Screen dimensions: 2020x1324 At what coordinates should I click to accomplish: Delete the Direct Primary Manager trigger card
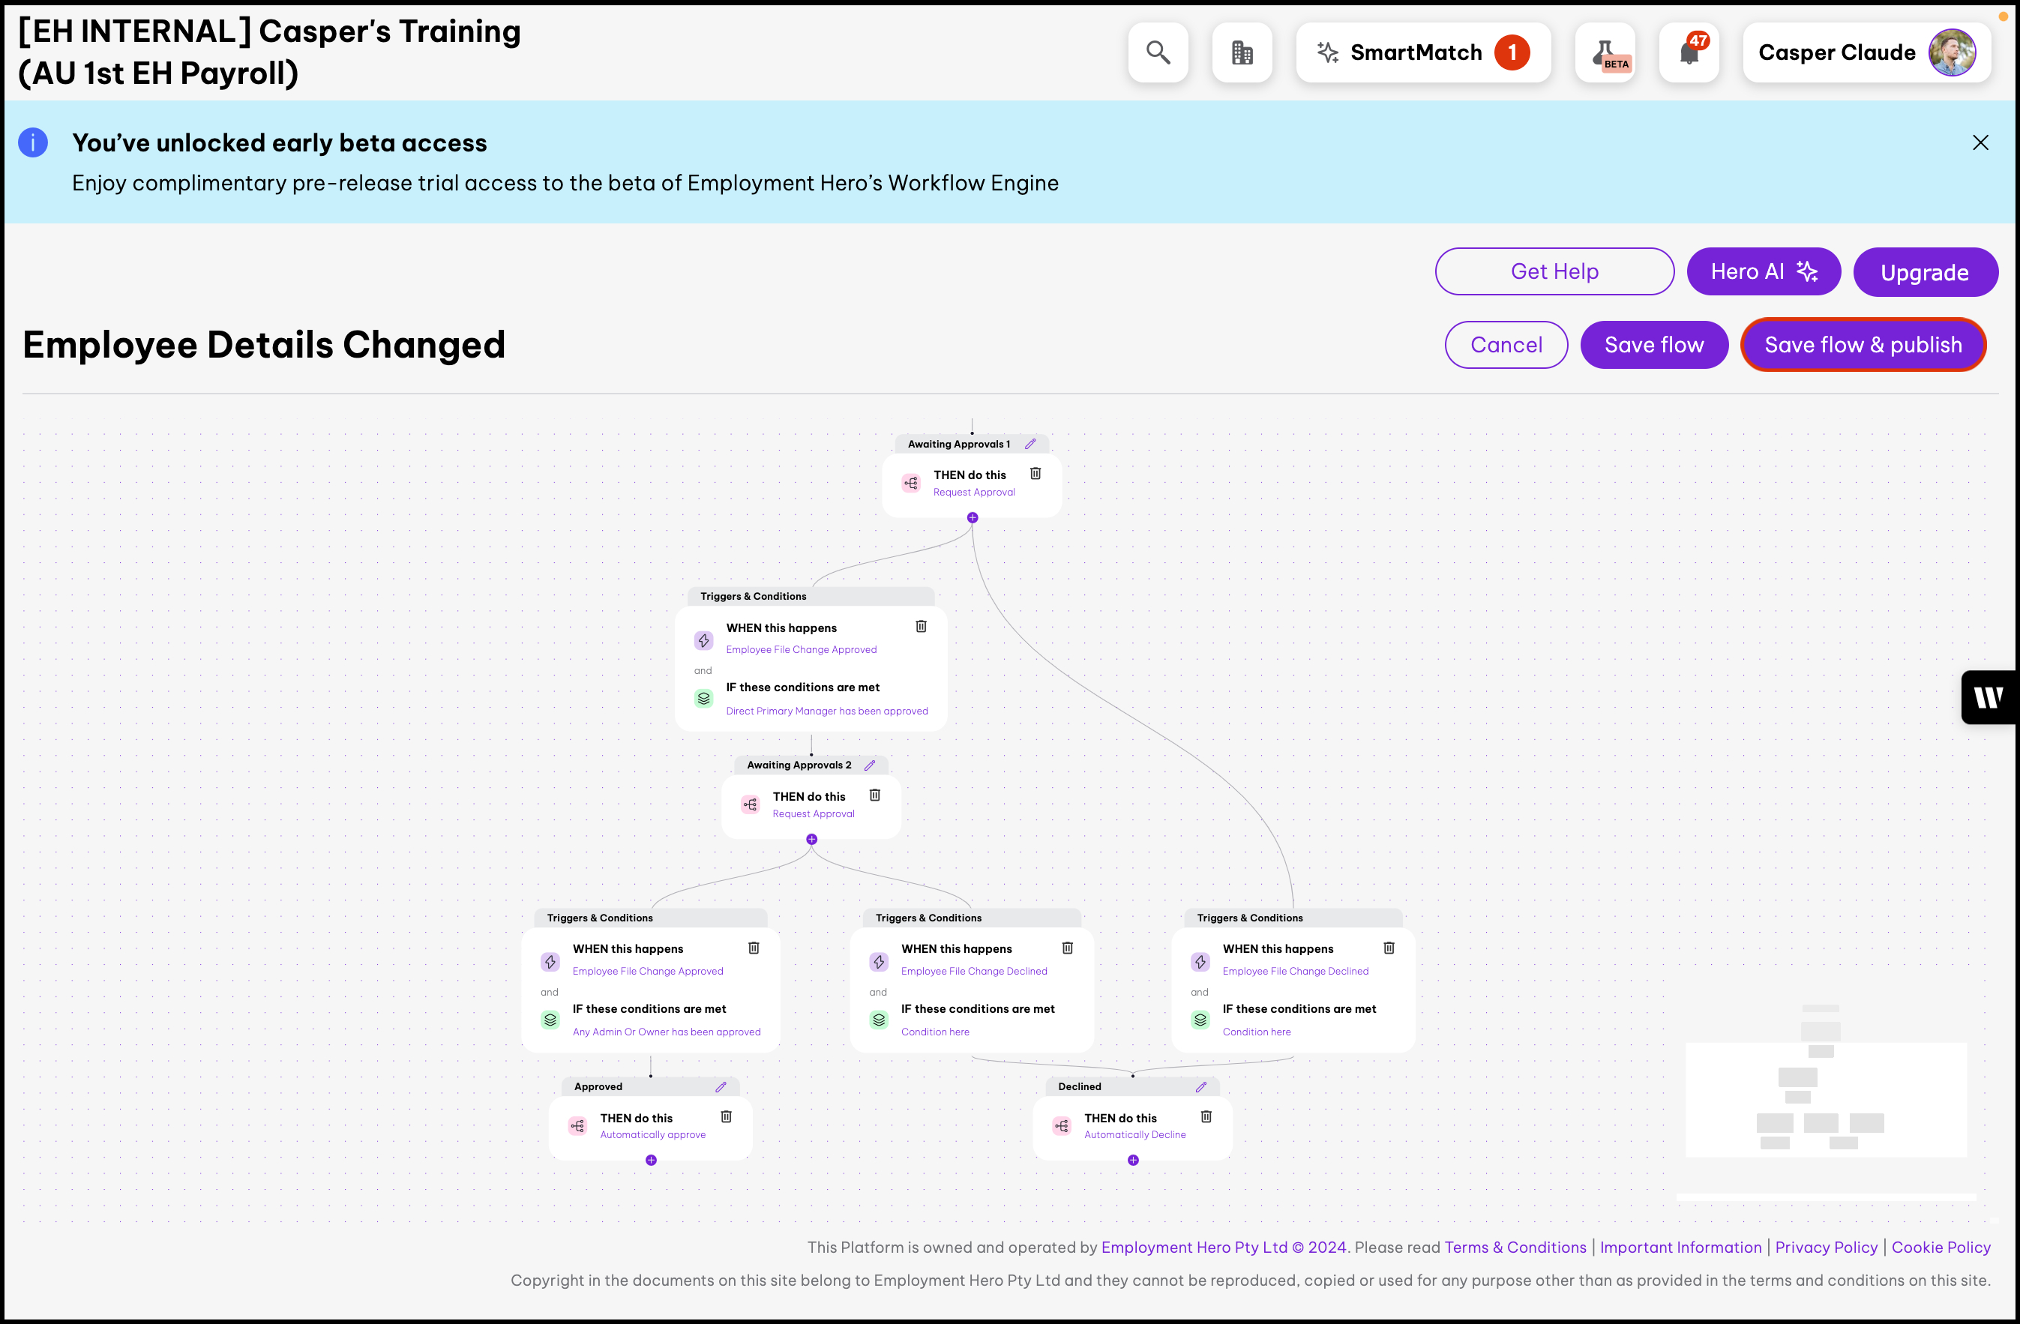(x=921, y=626)
